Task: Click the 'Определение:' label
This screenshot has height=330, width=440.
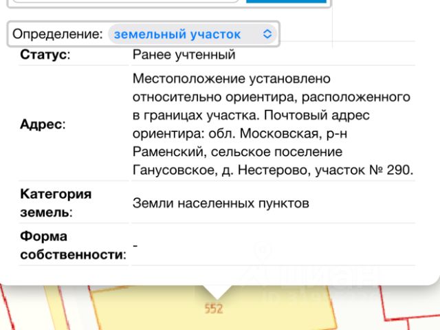Action: point(58,34)
